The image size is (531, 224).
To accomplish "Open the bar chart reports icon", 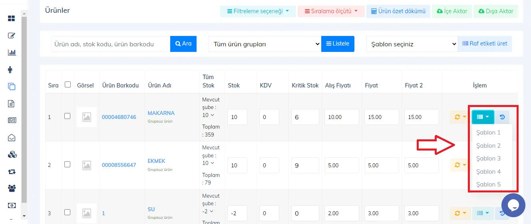I will (12, 52).
